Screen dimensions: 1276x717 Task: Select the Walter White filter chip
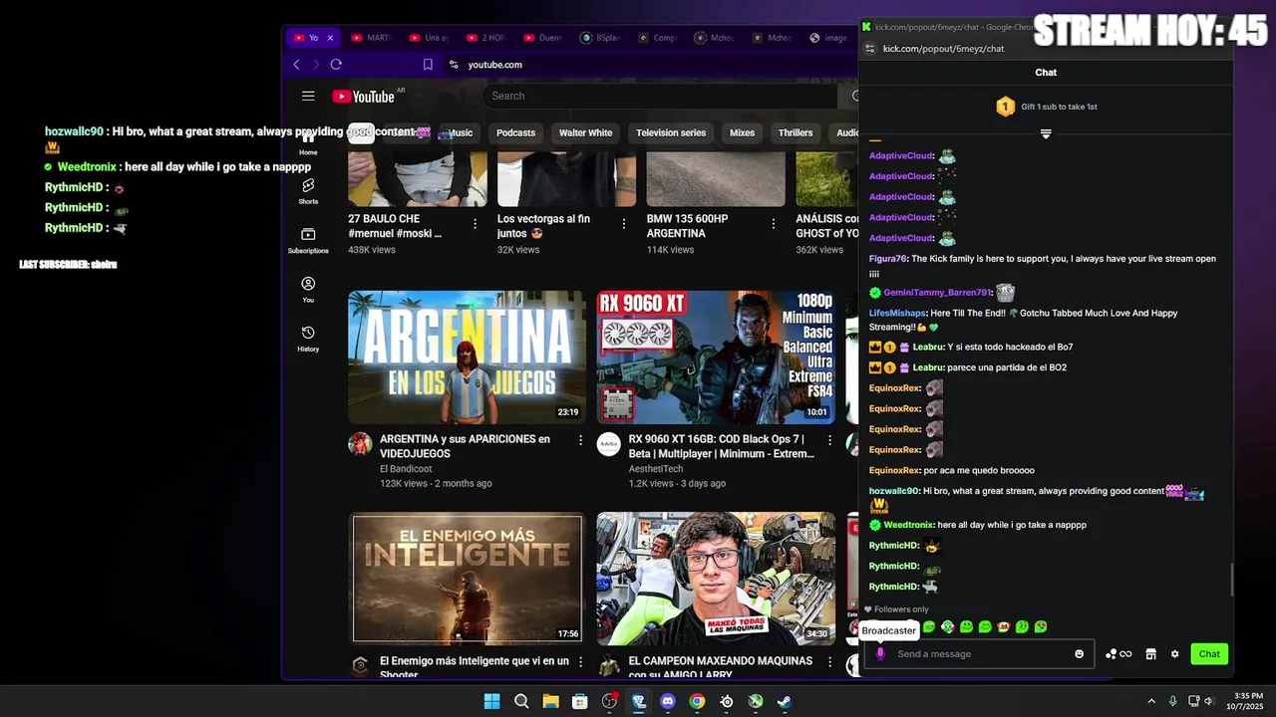tap(585, 132)
